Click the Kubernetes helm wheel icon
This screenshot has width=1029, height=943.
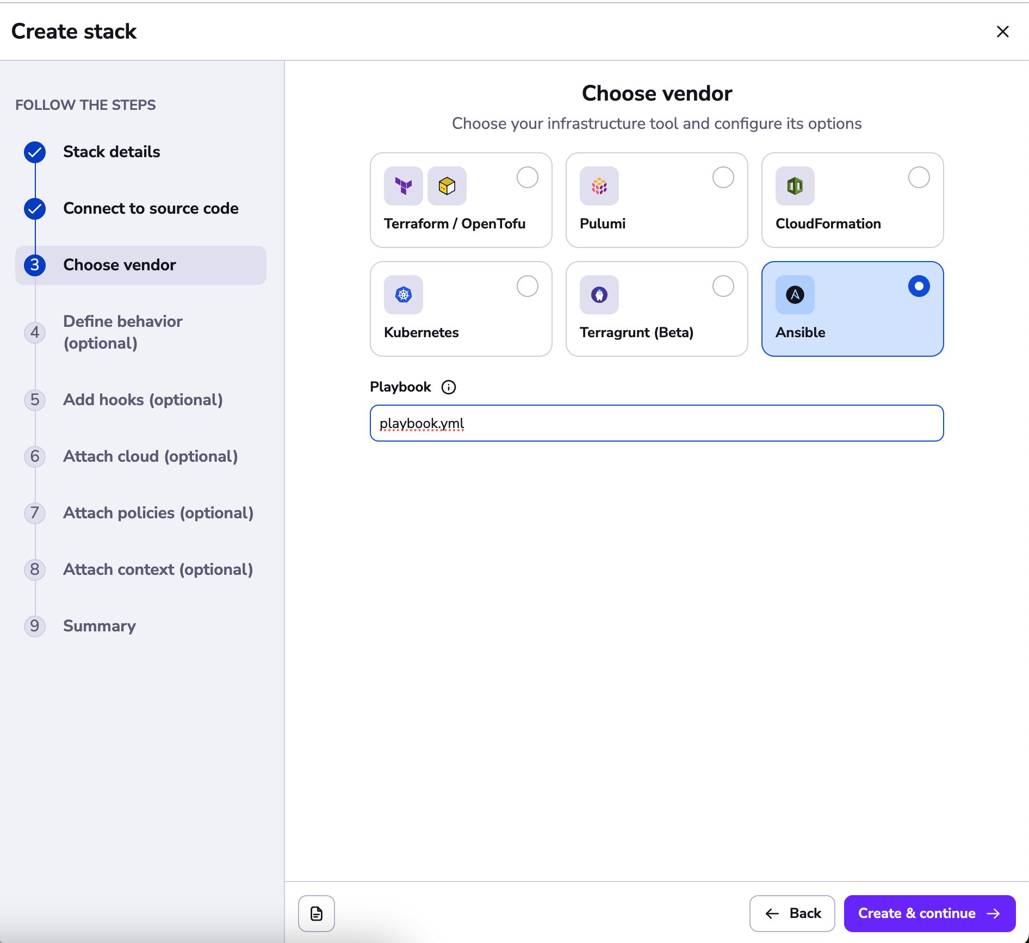(403, 295)
